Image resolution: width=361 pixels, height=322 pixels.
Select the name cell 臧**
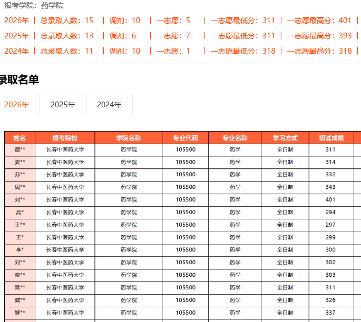click(x=19, y=300)
